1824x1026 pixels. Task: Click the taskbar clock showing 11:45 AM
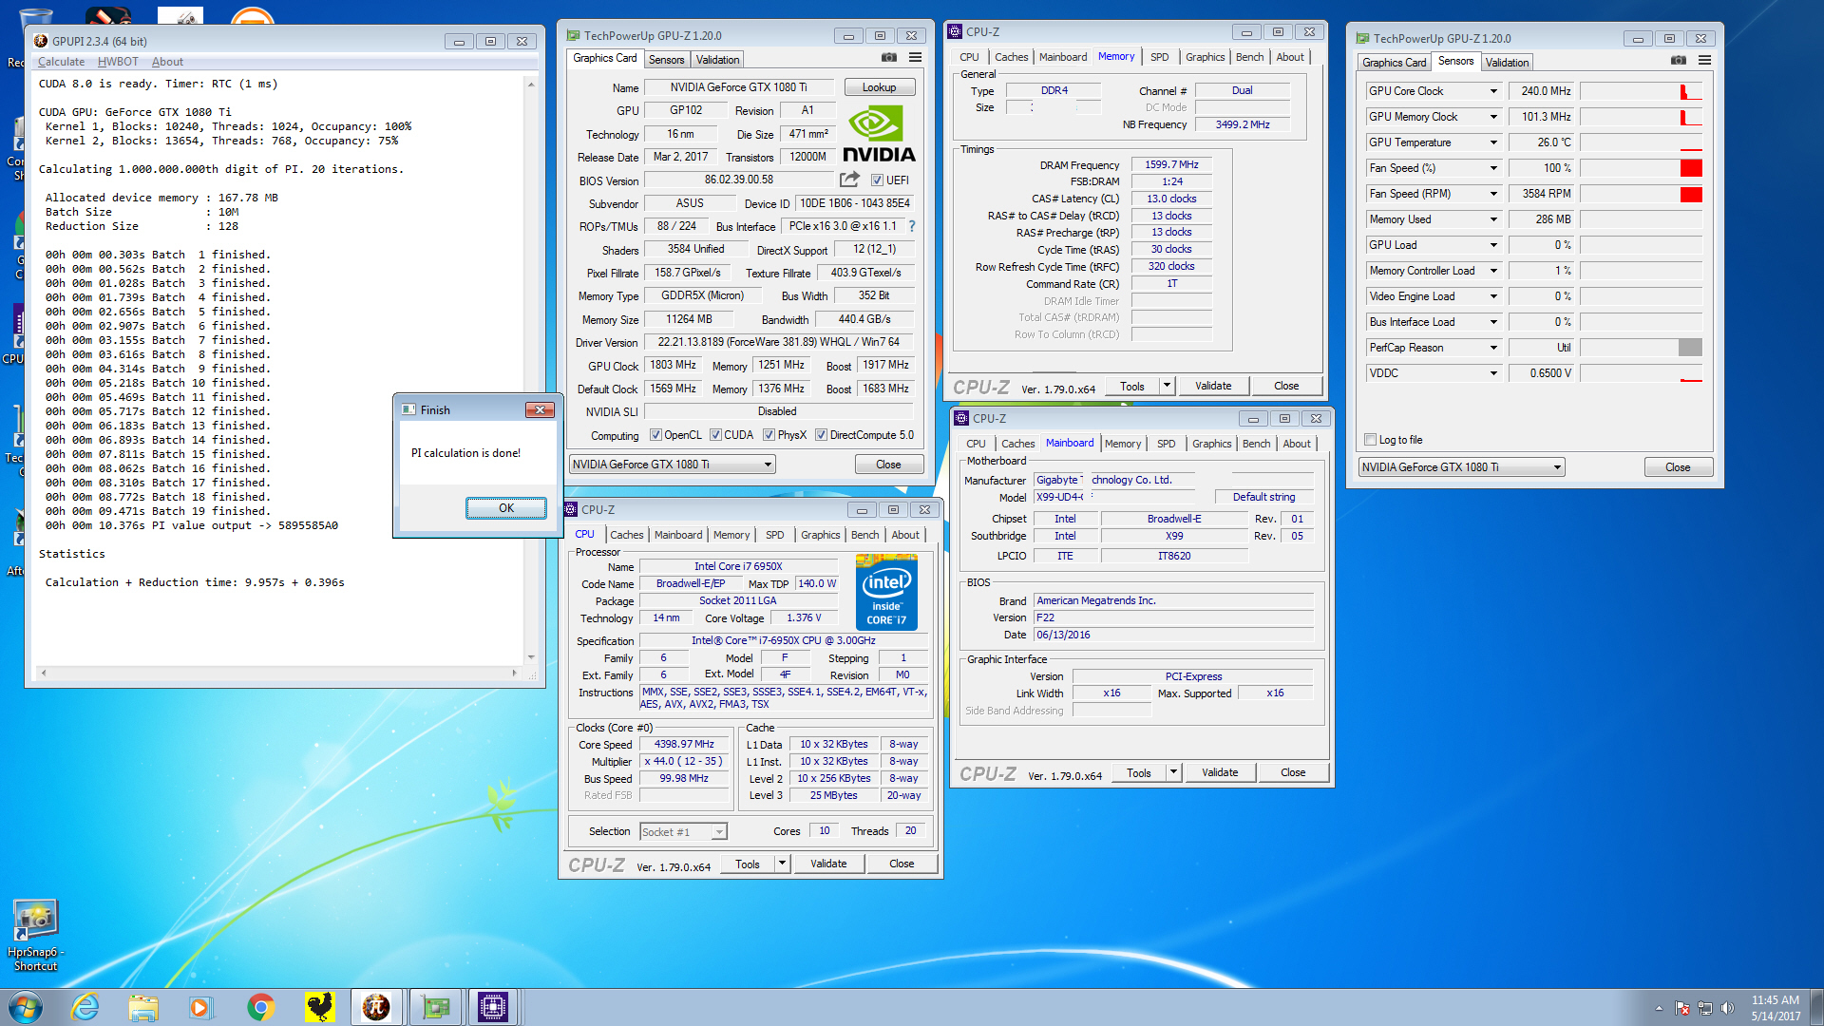[x=1775, y=1000]
